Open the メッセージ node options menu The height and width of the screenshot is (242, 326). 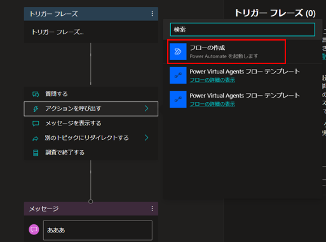[153, 208]
